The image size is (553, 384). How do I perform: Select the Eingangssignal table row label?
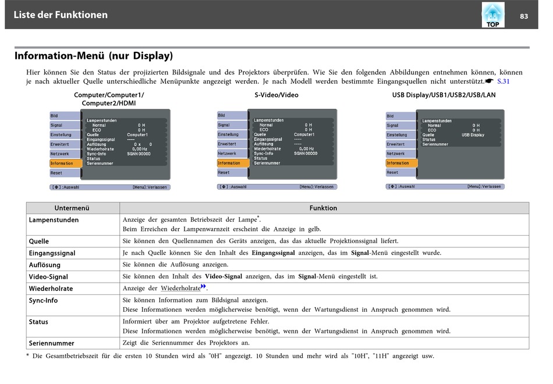click(52, 253)
